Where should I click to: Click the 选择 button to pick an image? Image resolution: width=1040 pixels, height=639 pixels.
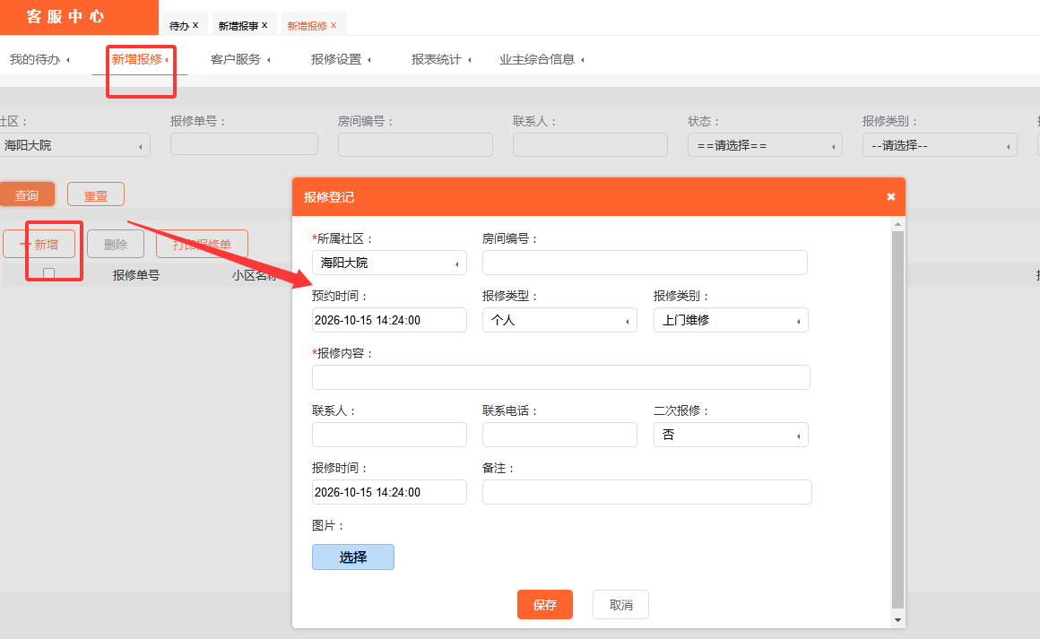point(353,557)
